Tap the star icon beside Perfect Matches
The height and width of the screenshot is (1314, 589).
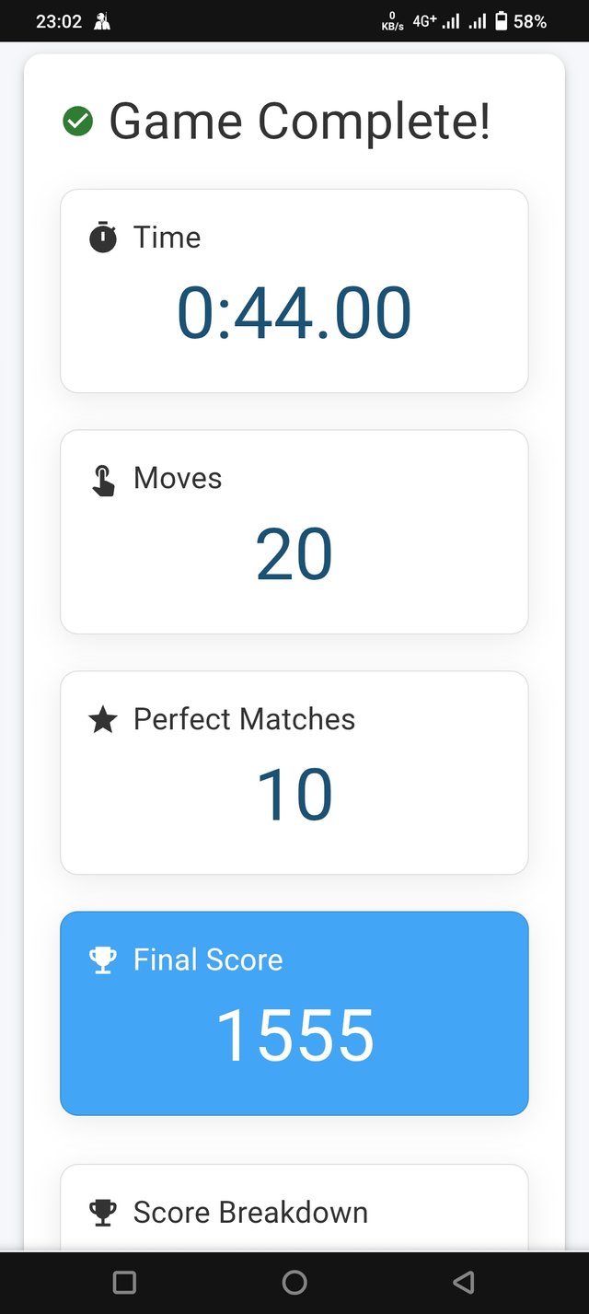pos(103,720)
